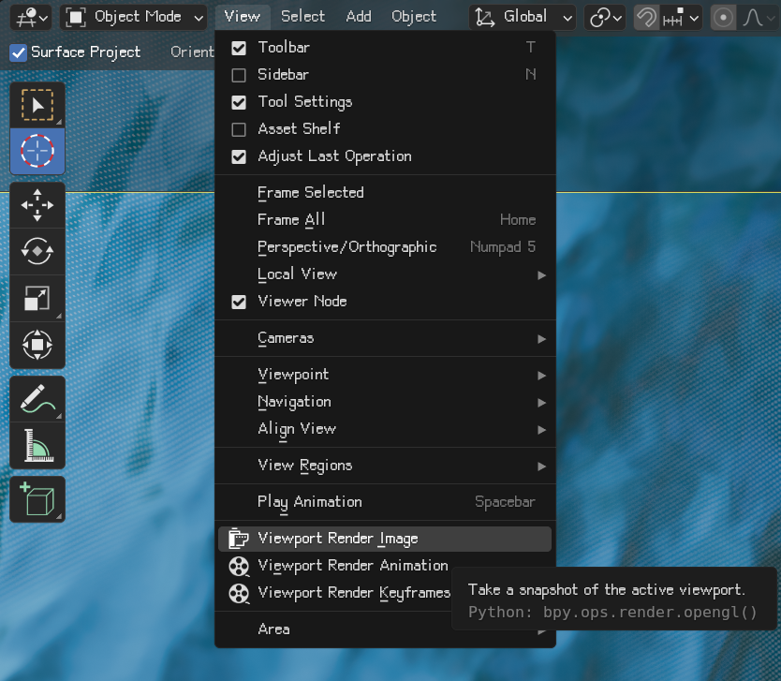Uncheck Surface Project option
Image resolution: width=781 pixels, height=681 pixels.
(x=19, y=52)
